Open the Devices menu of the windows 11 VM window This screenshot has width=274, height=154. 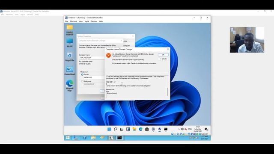coord(94,21)
